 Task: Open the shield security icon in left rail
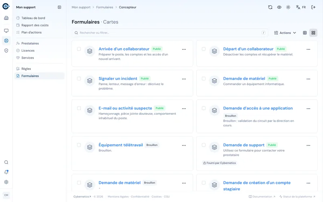click(6, 50)
